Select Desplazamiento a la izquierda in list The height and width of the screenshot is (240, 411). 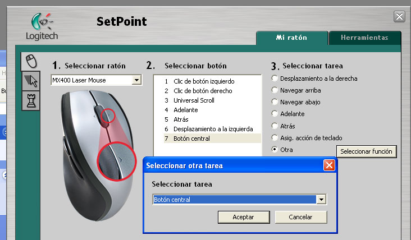pyautogui.click(x=212, y=129)
